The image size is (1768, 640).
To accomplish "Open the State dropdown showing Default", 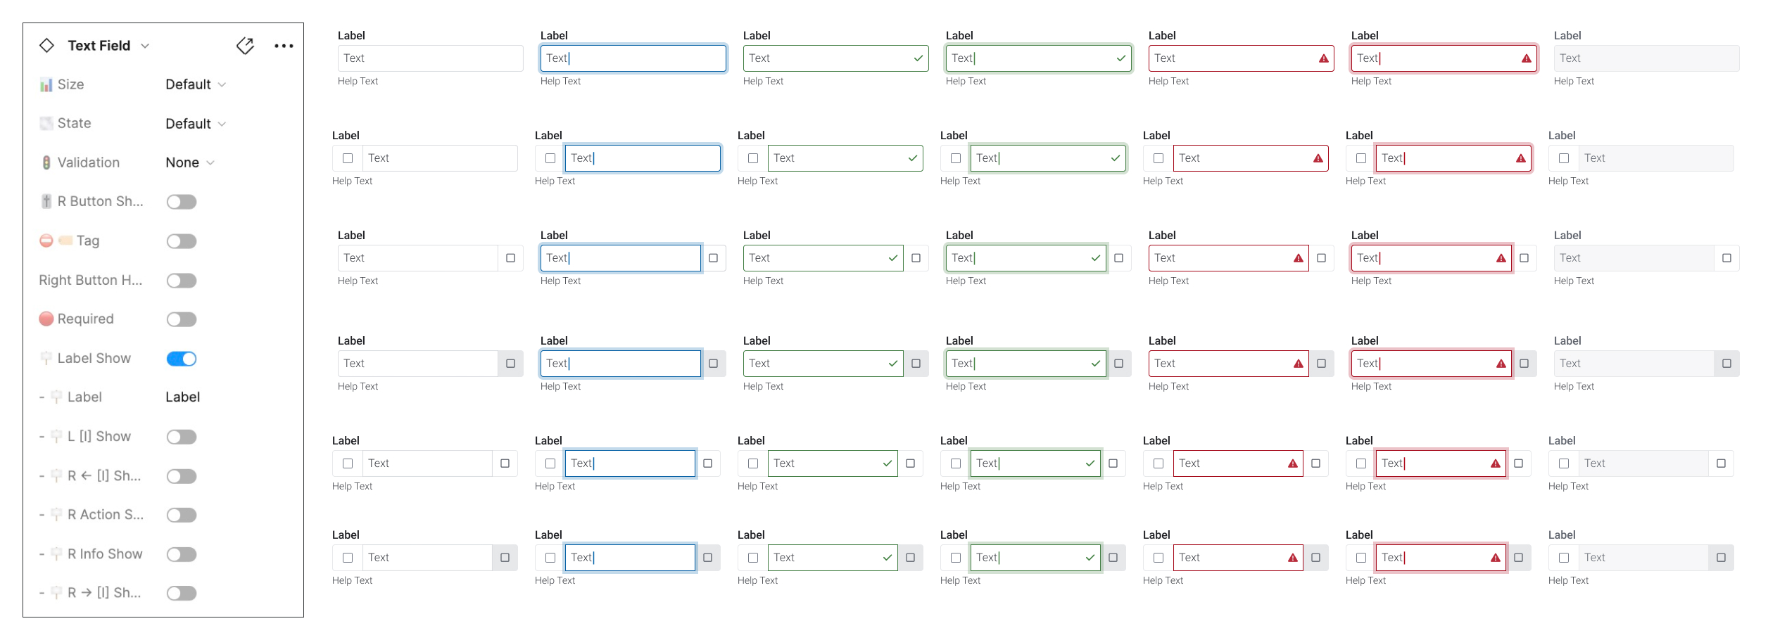I will click(x=195, y=123).
